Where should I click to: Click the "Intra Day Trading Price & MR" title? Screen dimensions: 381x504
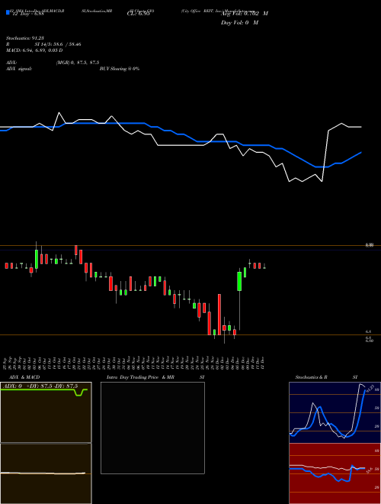pyautogui.click(x=140, y=377)
